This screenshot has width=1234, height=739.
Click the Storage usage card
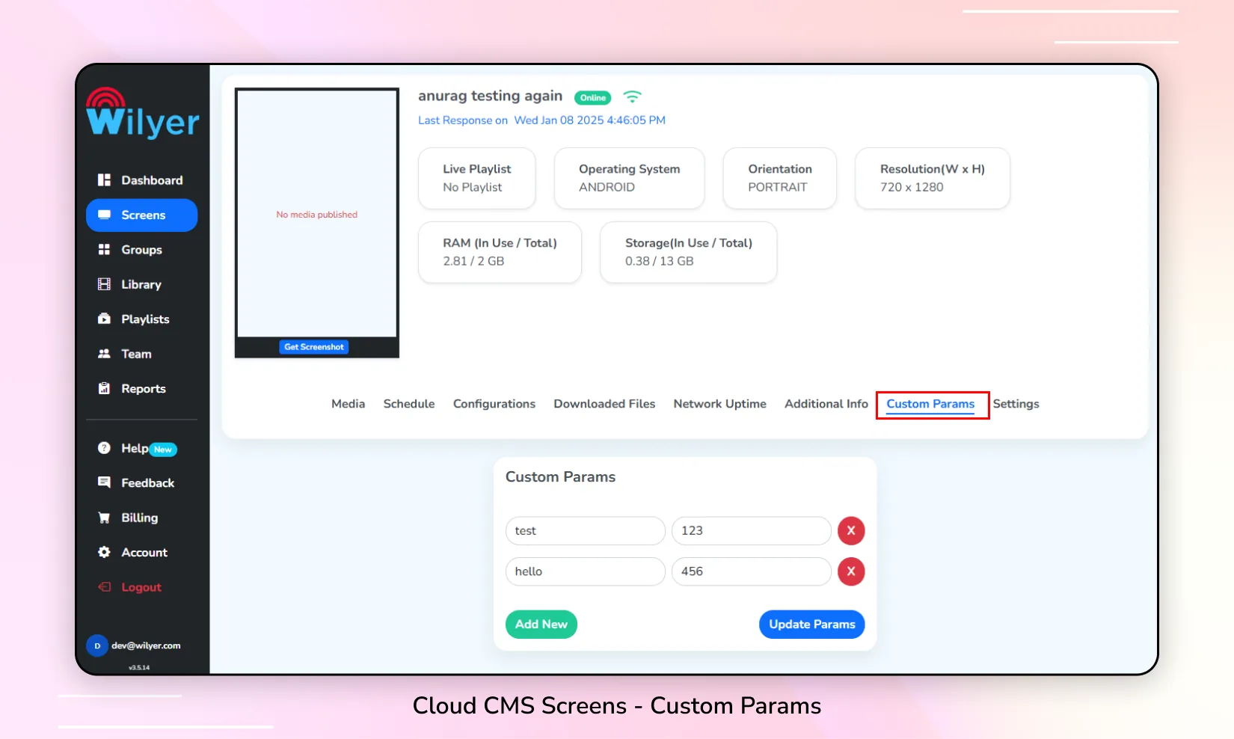coord(689,252)
